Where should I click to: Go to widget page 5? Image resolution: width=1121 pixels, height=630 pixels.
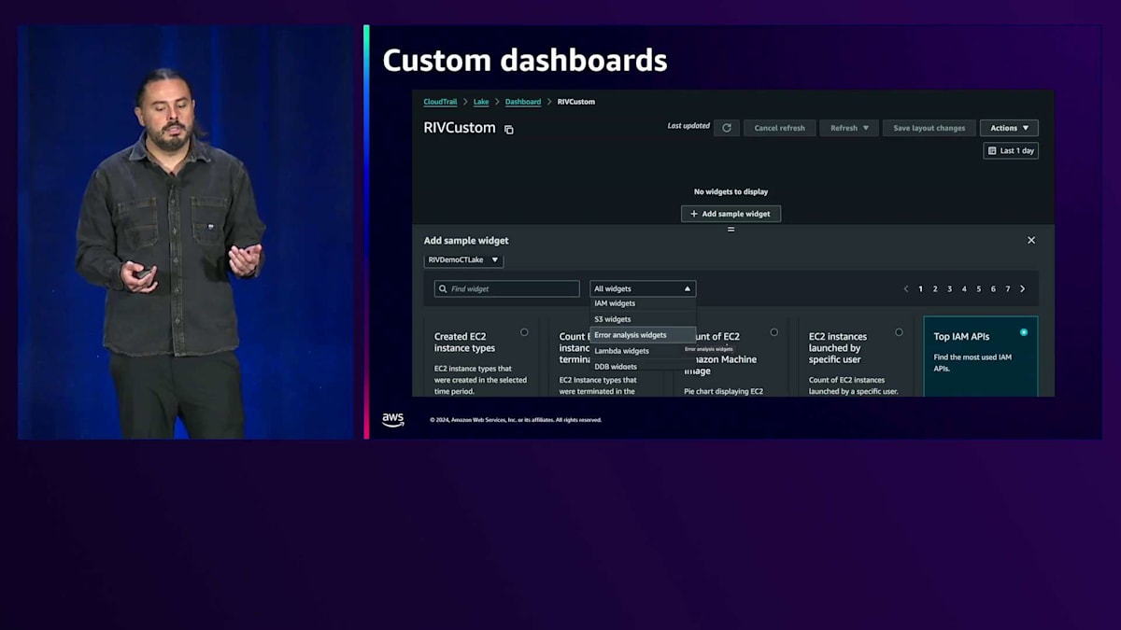(x=979, y=289)
